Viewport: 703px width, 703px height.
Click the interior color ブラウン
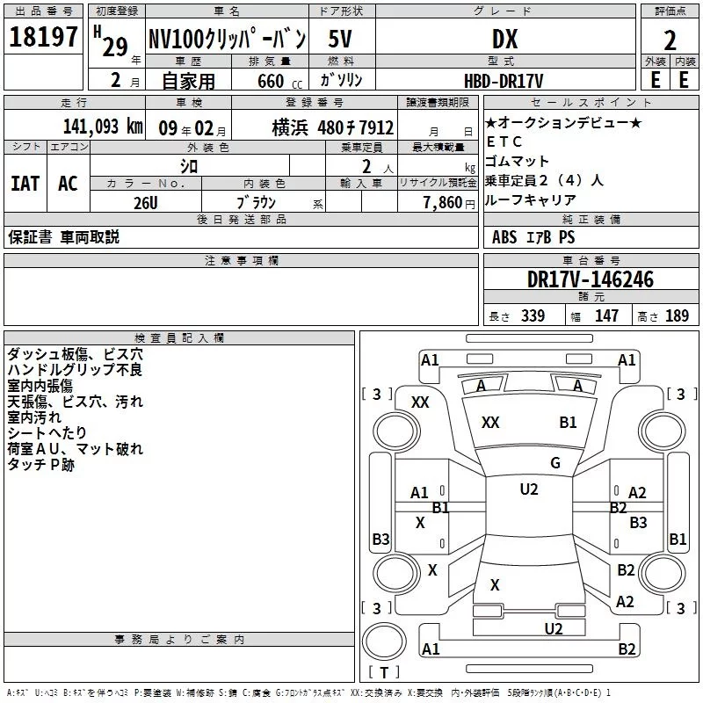click(x=256, y=202)
